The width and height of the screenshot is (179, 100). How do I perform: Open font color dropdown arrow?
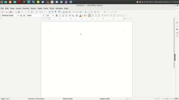click(x=83, y=16)
